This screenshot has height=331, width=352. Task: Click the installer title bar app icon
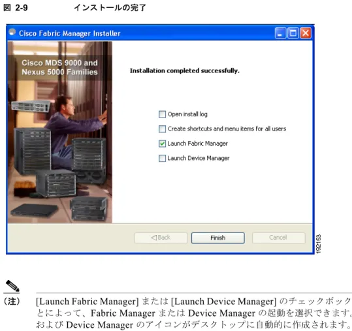point(12,32)
